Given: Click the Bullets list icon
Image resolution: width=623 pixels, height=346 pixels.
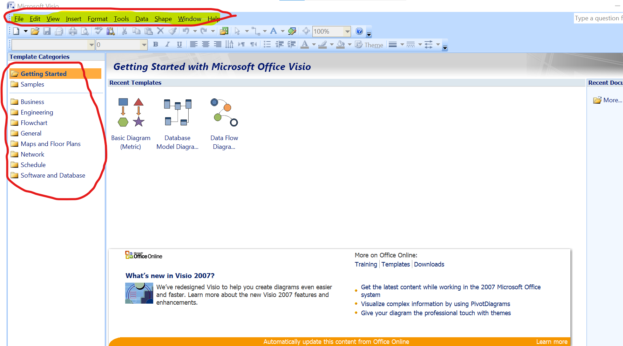Looking at the screenshot, I should (267, 44).
